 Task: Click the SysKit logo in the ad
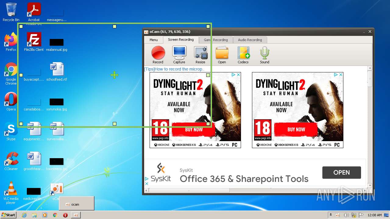pyautogui.click(x=161, y=172)
